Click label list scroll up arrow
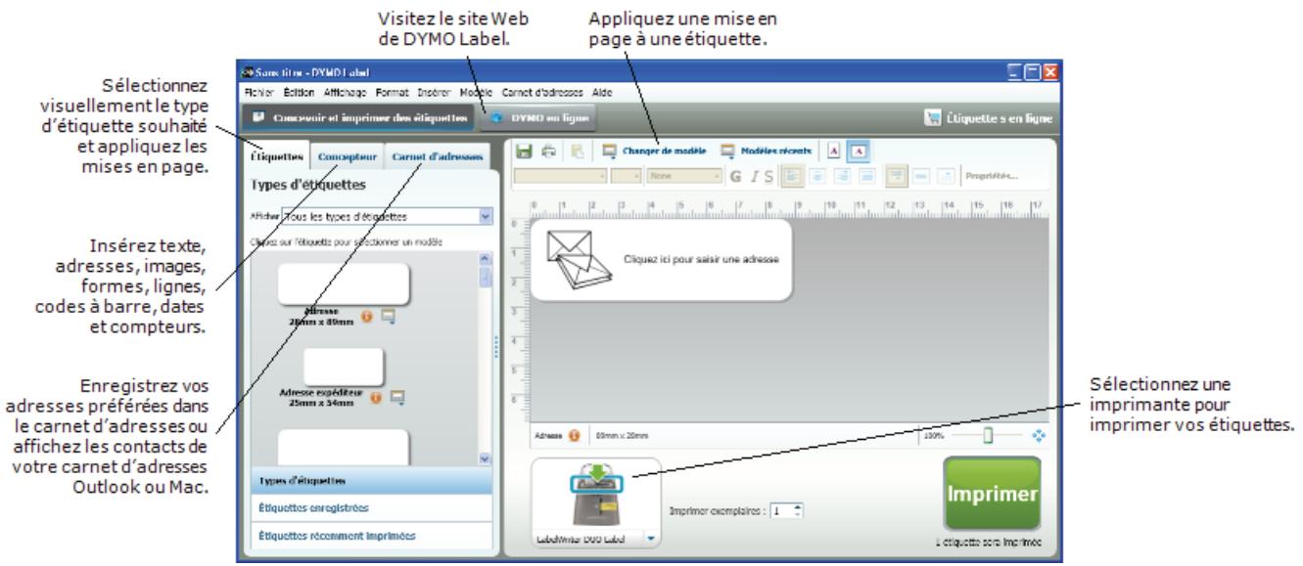The image size is (1303, 566). 485,257
